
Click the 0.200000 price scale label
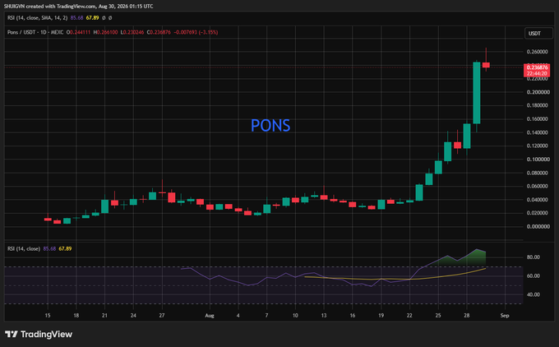pyautogui.click(x=538, y=92)
